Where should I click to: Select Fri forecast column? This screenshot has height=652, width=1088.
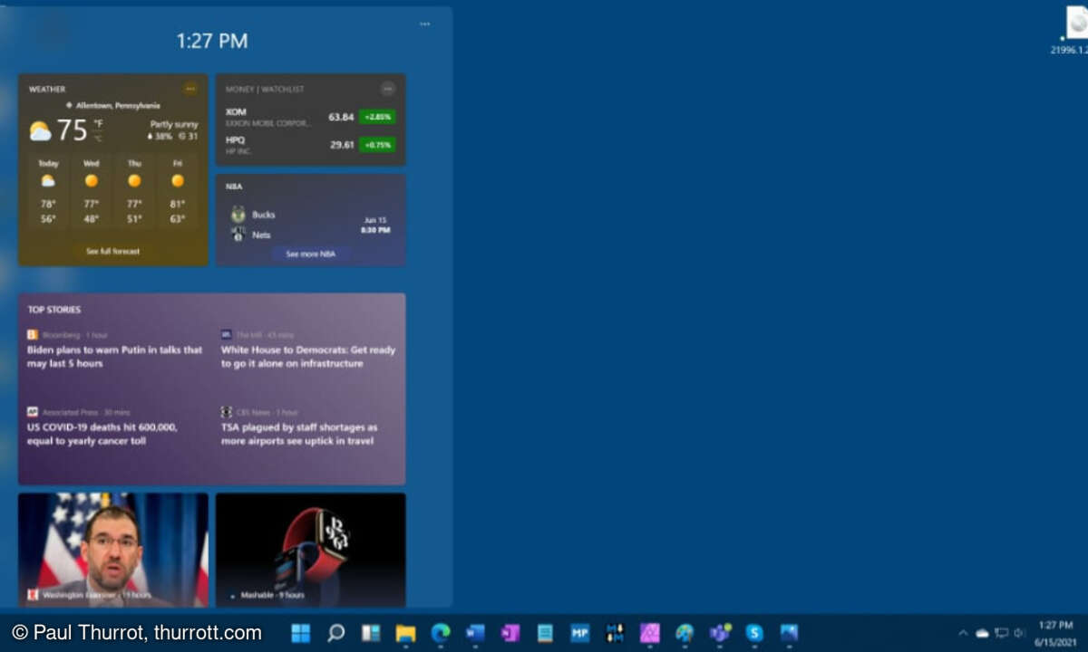pyautogui.click(x=178, y=191)
